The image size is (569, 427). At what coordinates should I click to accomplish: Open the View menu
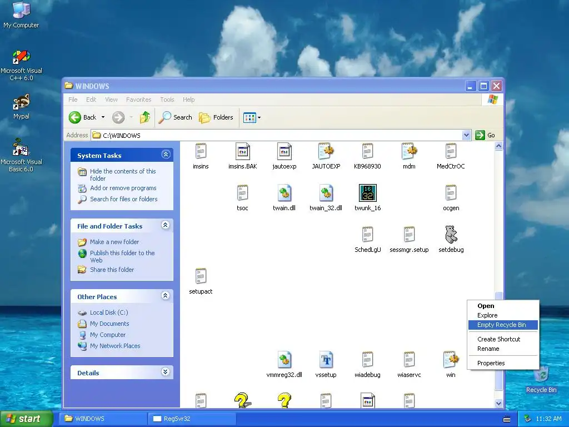tap(111, 100)
